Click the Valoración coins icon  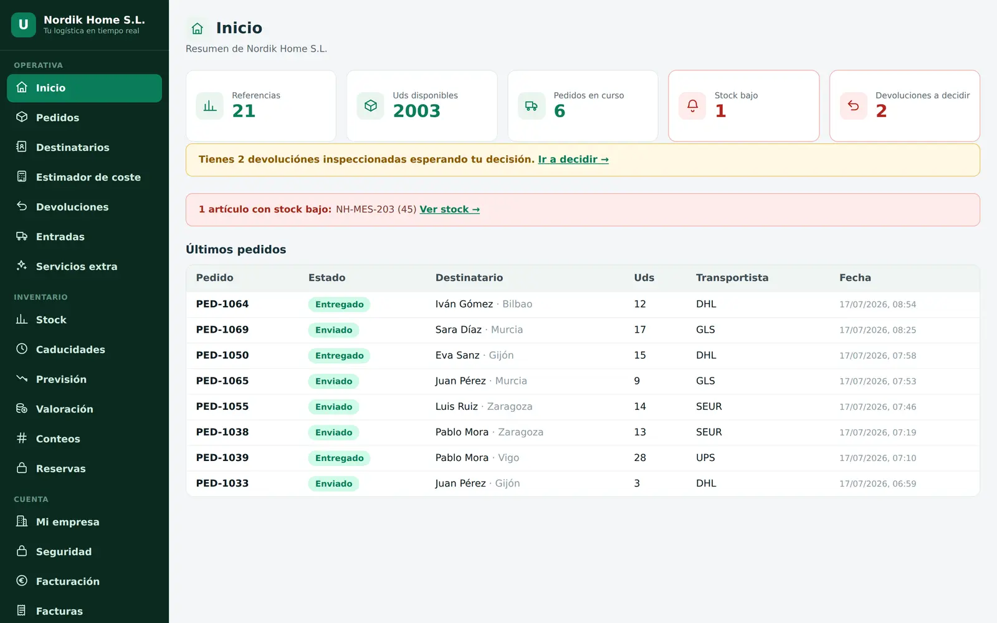tap(22, 409)
